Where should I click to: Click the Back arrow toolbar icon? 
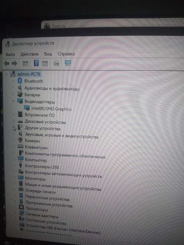tap(7, 63)
